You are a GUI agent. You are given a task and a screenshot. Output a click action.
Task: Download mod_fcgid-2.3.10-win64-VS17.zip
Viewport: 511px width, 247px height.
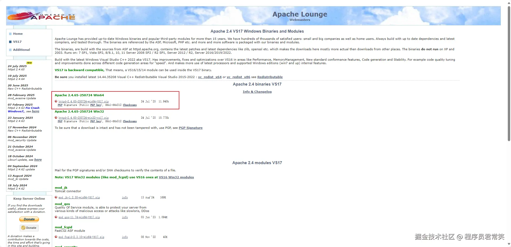[81, 237]
